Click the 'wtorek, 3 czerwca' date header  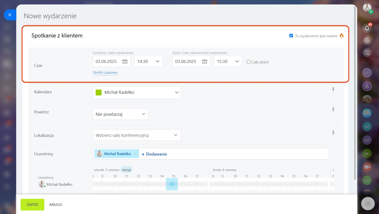tap(107, 170)
